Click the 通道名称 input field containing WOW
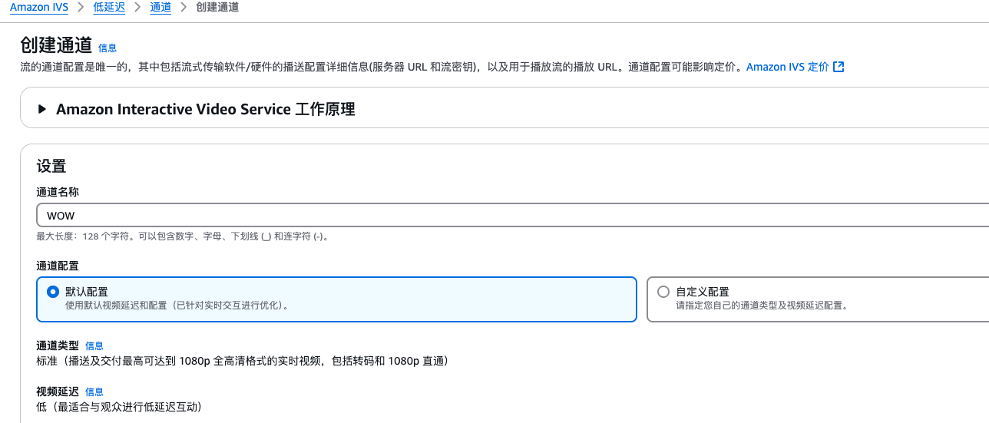This screenshot has height=423, width=989. tap(512, 215)
